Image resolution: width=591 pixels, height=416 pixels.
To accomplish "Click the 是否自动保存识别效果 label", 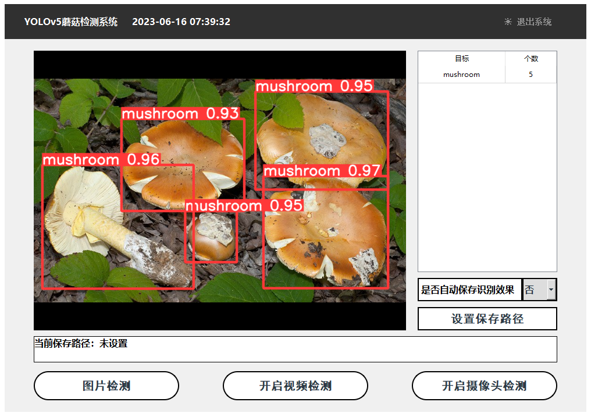I will tap(467, 290).
